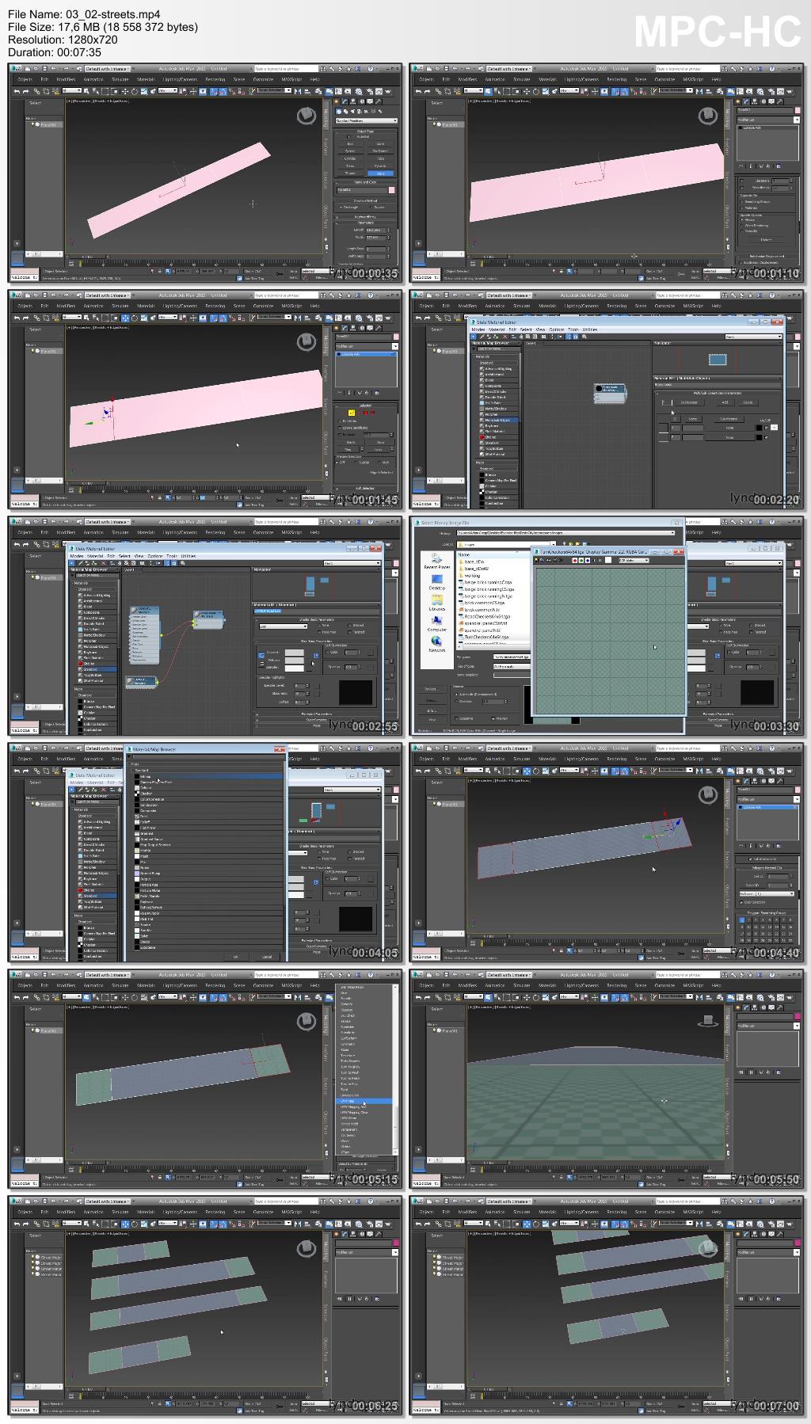
Task: Click the Plane001 object name field, 00:00:35
Action: click(361, 190)
